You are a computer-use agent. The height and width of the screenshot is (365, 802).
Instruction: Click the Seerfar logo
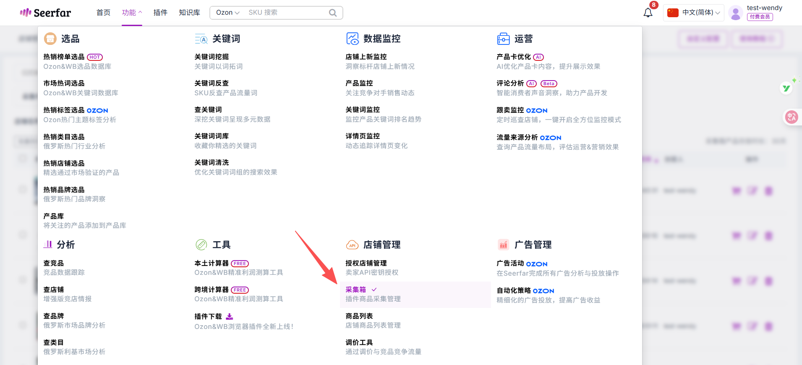click(x=45, y=13)
